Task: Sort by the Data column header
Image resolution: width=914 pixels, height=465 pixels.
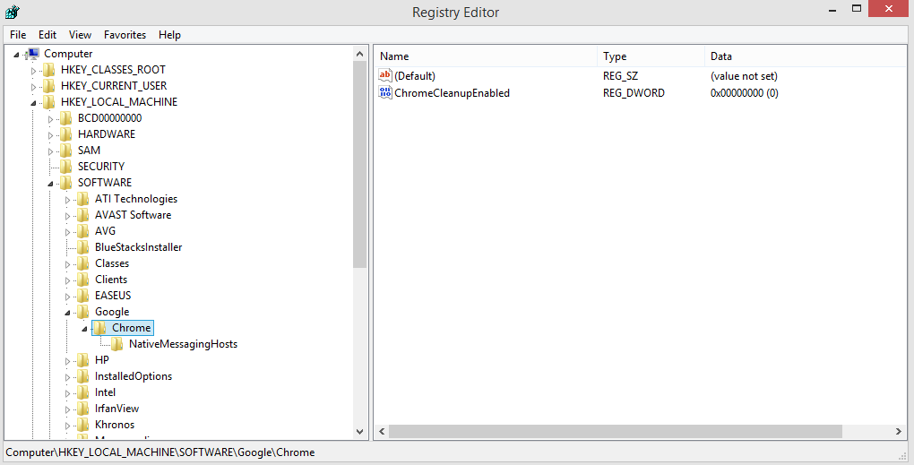Action: [806, 56]
